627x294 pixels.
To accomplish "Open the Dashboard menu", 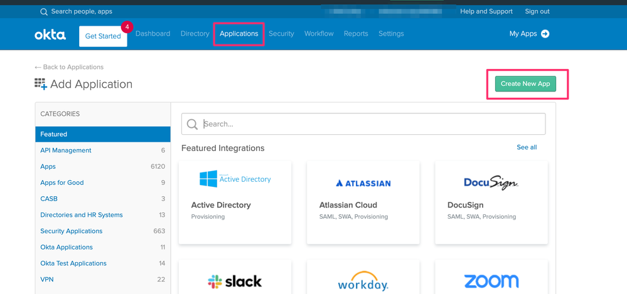I will (153, 34).
